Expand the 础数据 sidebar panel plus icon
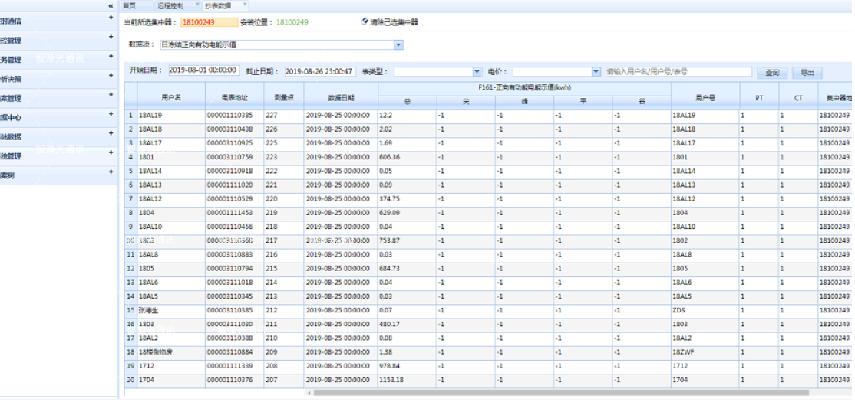 click(111, 133)
